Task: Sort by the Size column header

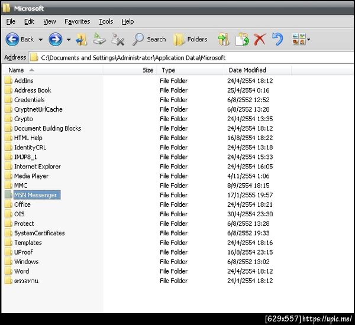Action: pos(130,70)
